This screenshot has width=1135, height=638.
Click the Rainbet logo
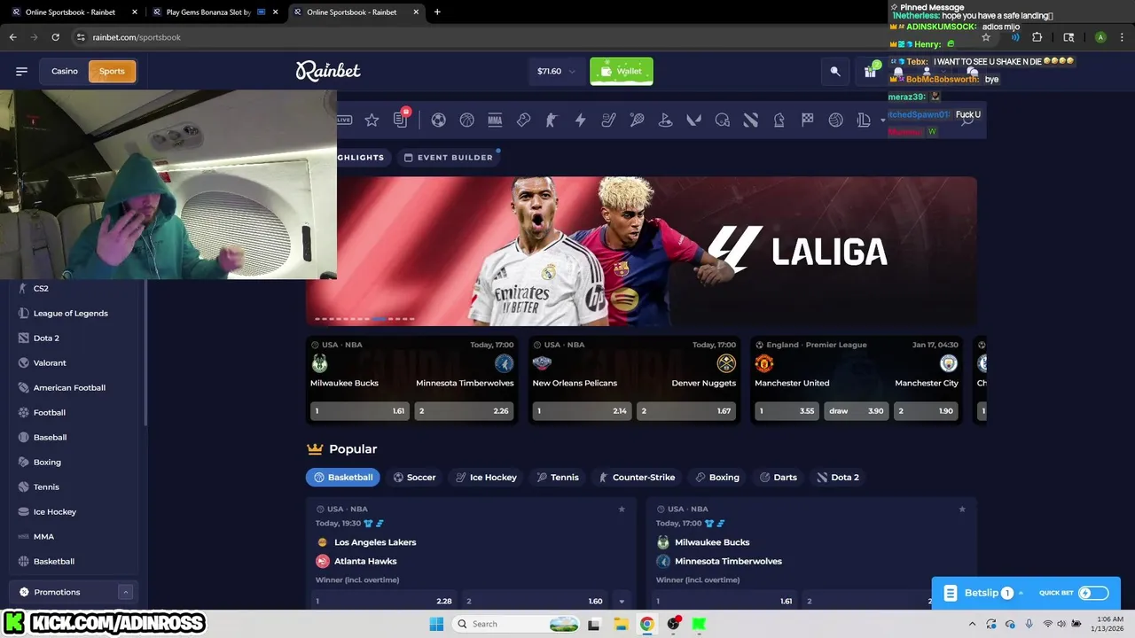pos(328,71)
